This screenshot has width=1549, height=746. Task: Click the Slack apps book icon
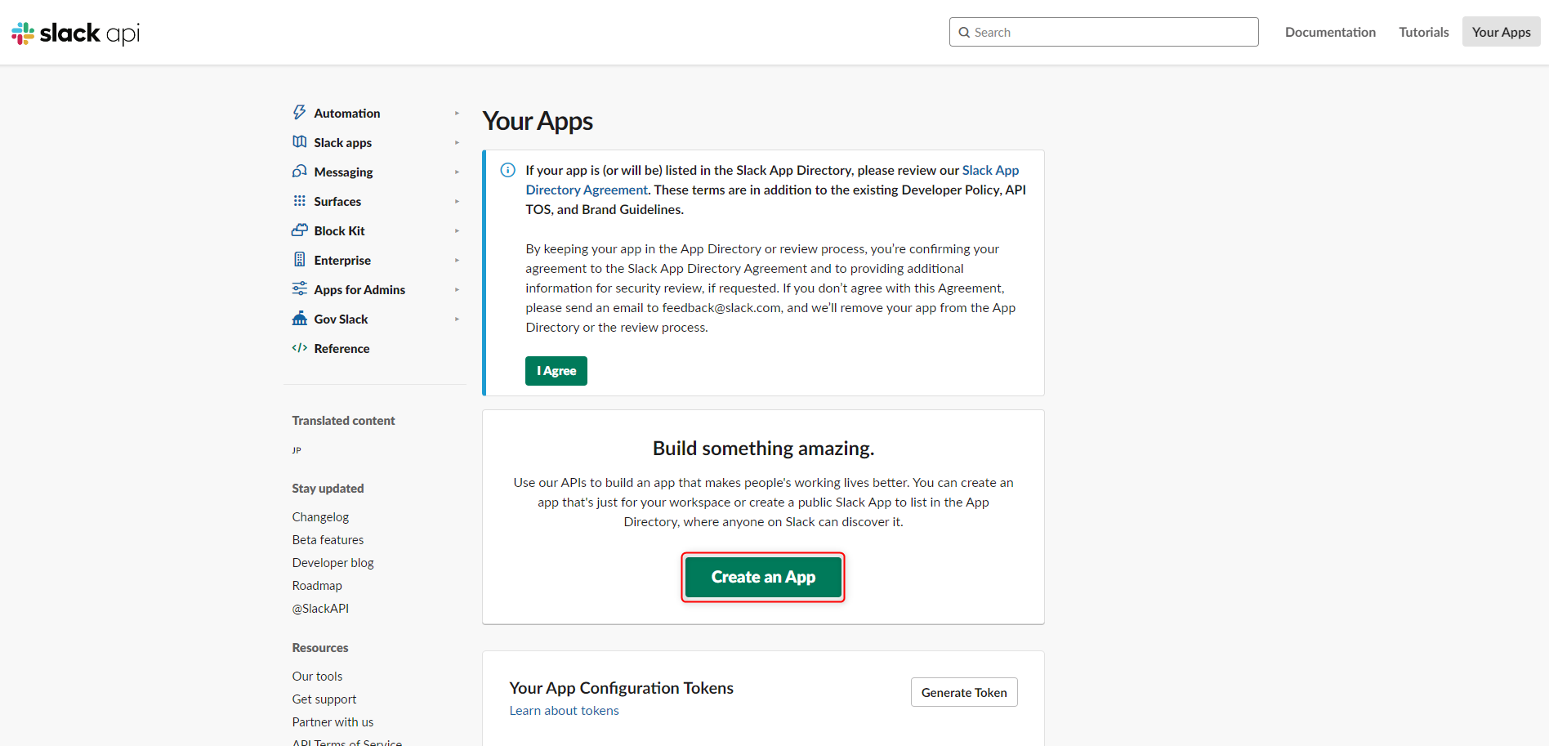[300, 142]
